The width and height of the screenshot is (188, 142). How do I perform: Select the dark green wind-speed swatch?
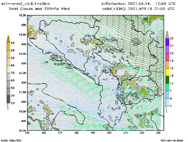click(x=167, y=80)
